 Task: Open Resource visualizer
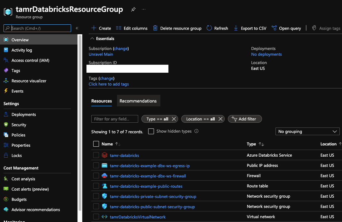30,81
